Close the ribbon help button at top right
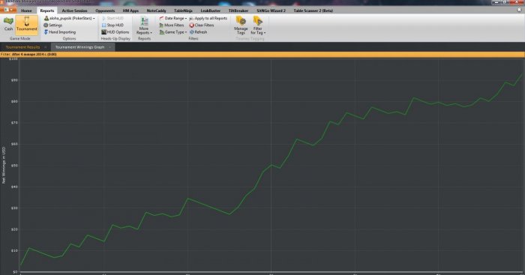525x275 pixels. (519, 10)
